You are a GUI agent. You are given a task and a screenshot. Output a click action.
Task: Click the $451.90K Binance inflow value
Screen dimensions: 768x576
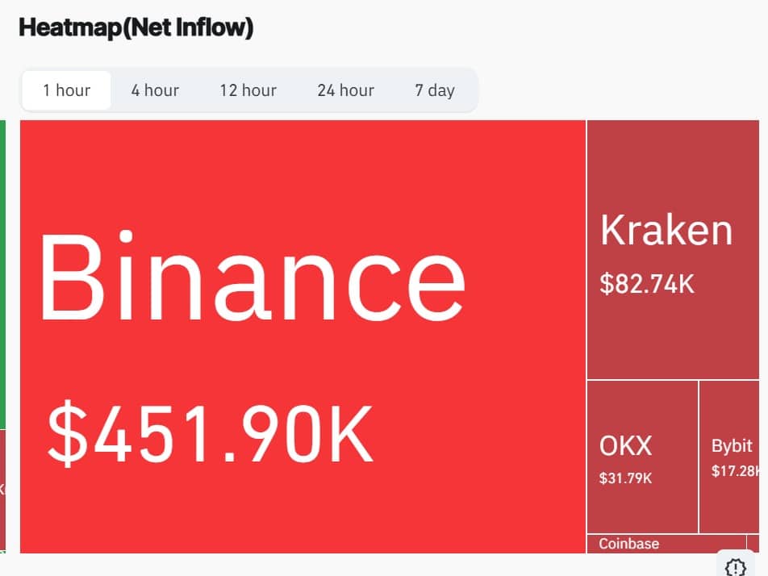click(211, 432)
